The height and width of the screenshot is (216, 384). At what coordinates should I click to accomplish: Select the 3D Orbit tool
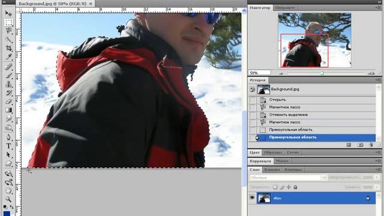pos(8,182)
